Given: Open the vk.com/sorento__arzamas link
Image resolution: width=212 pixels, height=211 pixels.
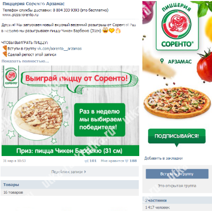Looking at the screenshot, I should [x=59, y=49].
